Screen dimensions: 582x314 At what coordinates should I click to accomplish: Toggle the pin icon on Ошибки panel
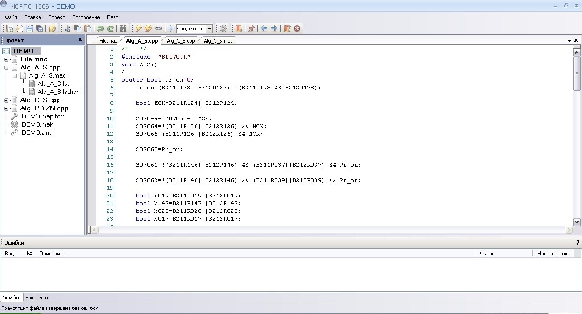pos(577,243)
